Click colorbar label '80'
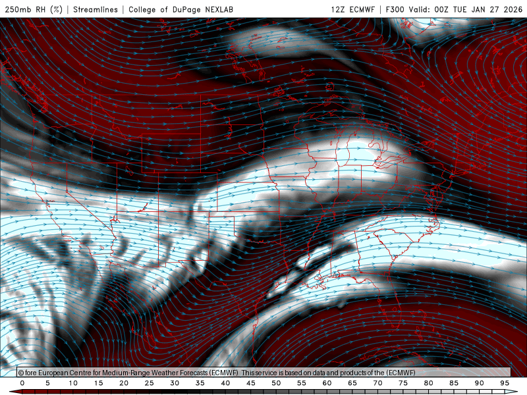 429,383
